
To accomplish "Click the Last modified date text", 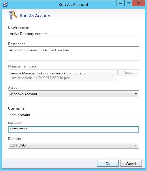I will (x=40, y=78).
